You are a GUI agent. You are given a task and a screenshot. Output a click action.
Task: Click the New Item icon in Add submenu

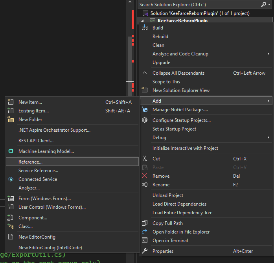tap(11, 102)
